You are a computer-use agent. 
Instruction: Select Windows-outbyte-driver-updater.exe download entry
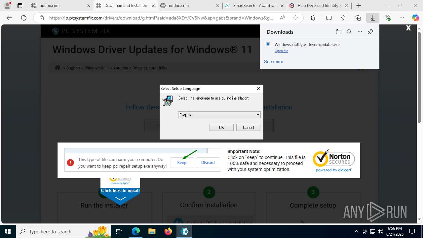click(x=319, y=47)
